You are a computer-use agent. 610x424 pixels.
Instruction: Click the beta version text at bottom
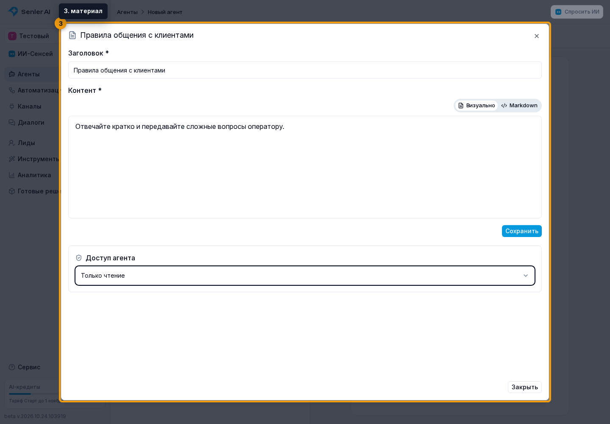[35, 416]
